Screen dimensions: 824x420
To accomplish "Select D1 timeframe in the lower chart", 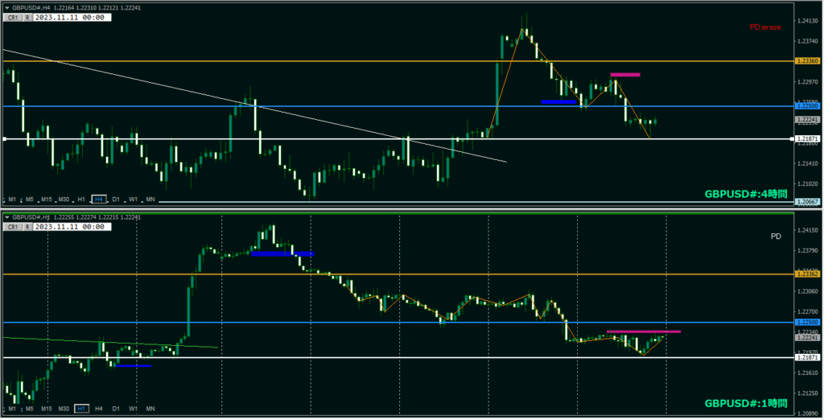I will (x=116, y=409).
